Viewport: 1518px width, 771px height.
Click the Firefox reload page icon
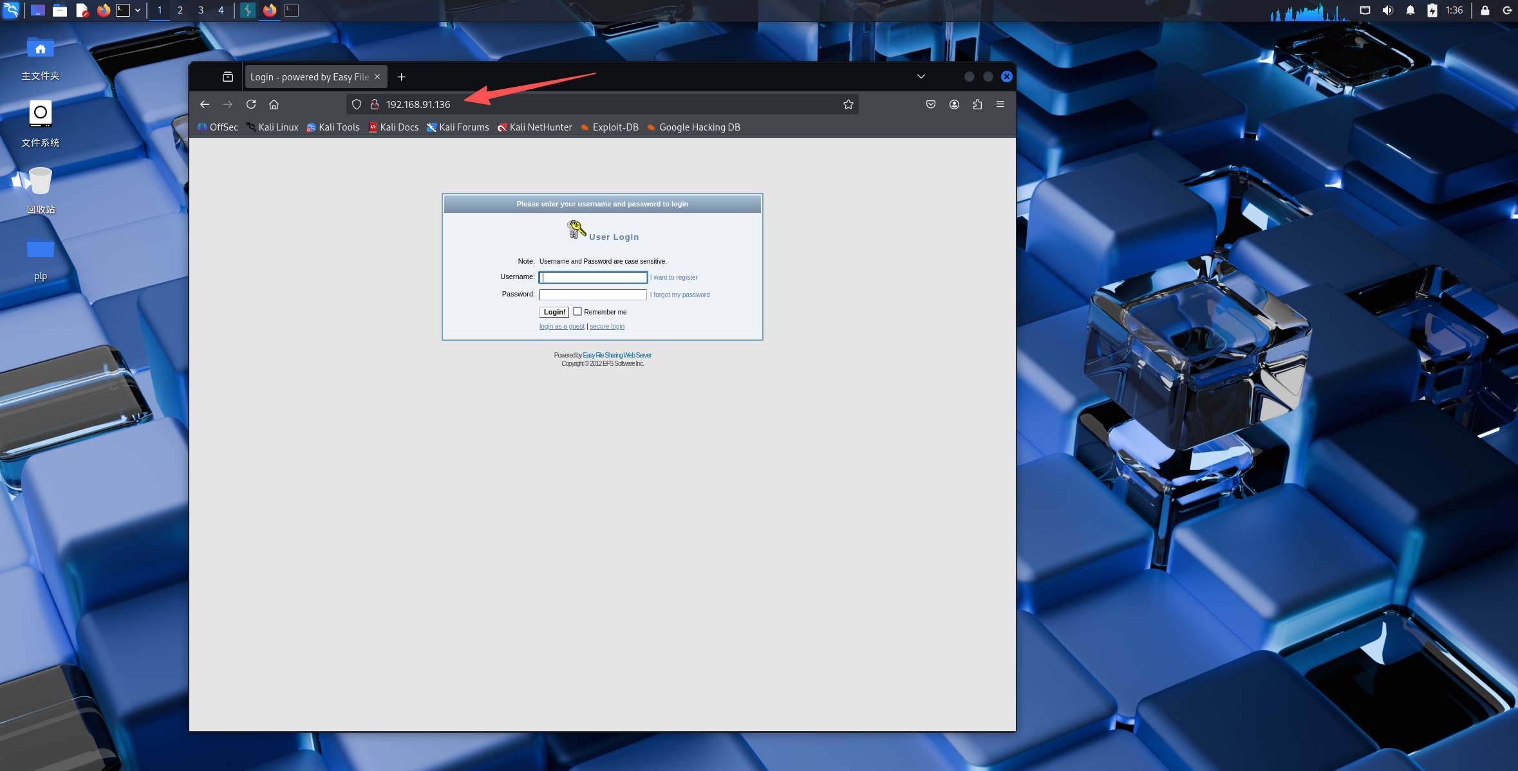(251, 104)
